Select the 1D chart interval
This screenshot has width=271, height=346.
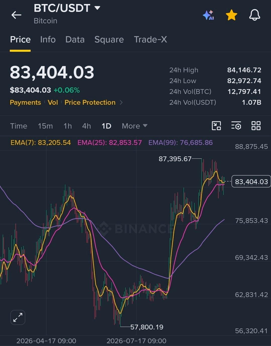(x=106, y=126)
